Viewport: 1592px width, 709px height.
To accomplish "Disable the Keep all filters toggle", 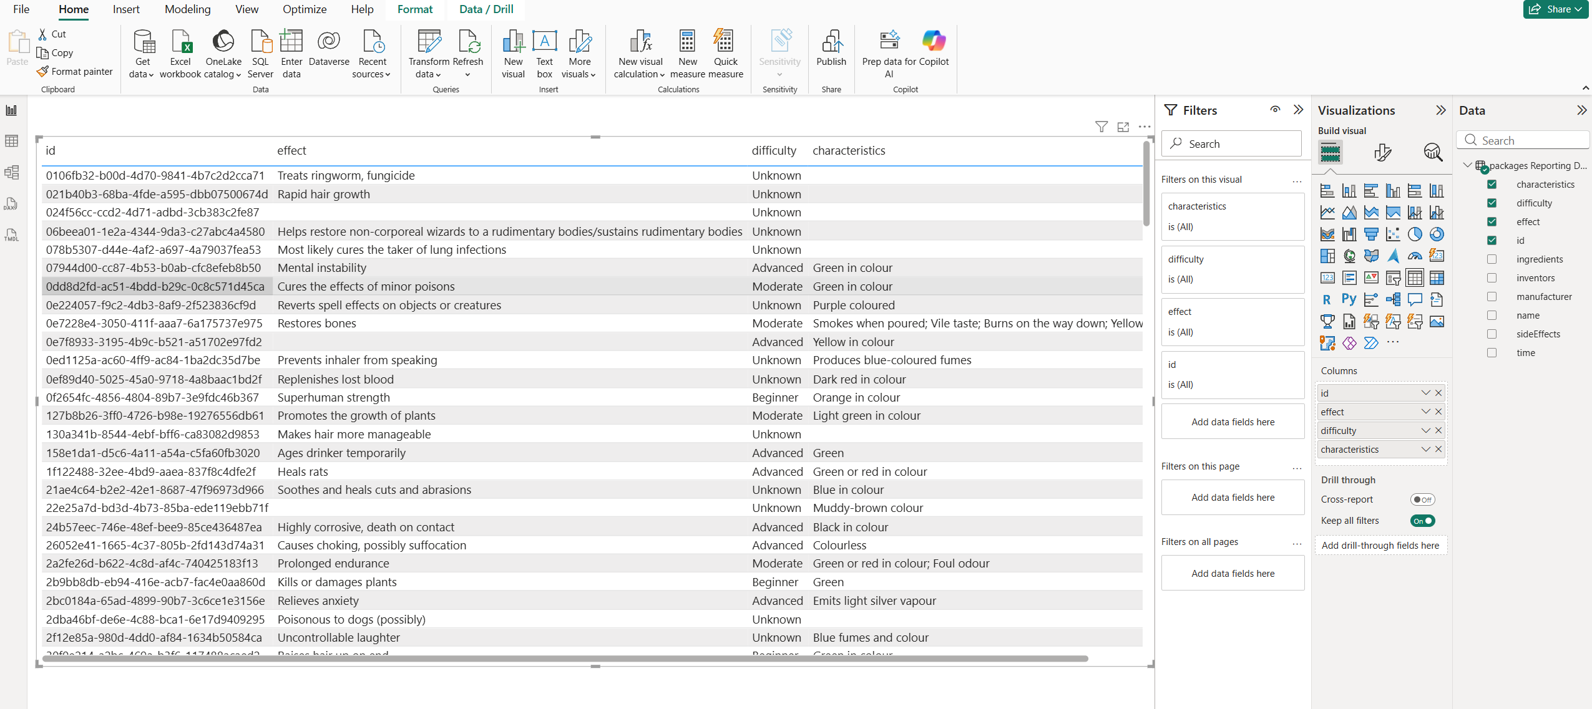I will click(x=1422, y=521).
